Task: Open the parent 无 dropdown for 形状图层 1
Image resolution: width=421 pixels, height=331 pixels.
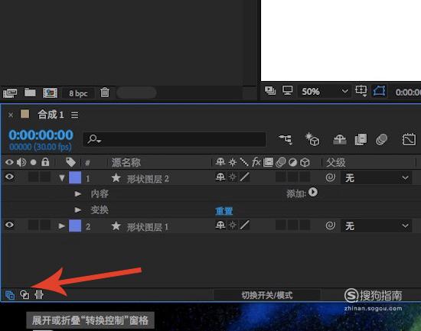Action: click(x=376, y=226)
